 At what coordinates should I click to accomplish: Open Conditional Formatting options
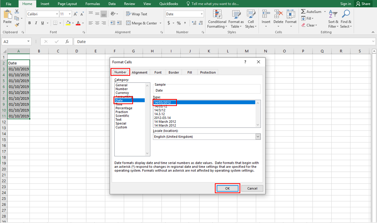(217, 19)
